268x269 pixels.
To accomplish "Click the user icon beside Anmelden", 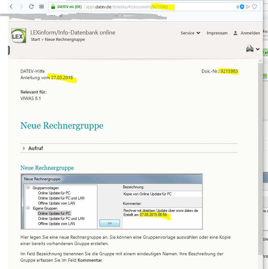I will tap(235, 33).
